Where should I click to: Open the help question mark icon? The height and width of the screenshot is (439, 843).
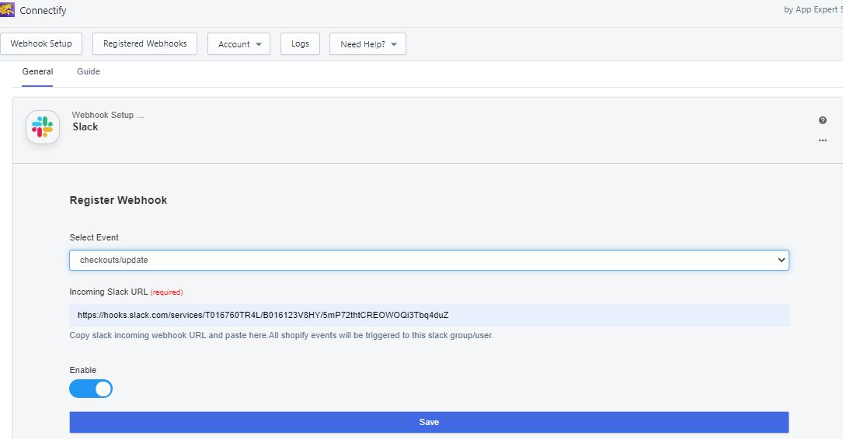point(823,120)
